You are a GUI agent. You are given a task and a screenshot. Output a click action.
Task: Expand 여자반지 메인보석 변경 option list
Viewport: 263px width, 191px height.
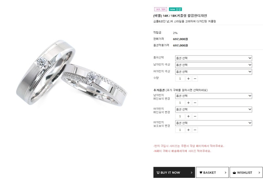213,109
